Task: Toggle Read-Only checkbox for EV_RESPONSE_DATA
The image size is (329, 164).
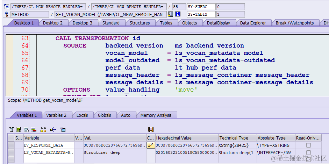Action: tap(308, 145)
